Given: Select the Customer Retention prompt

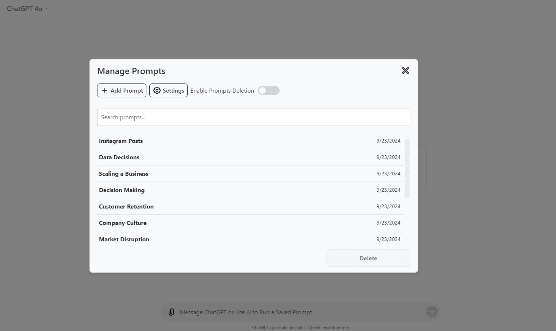Looking at the screenshot, I should point(126,206).
